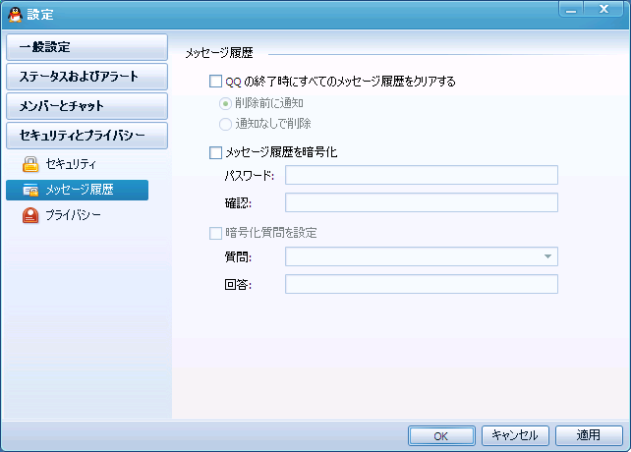The height and width of the screenshot is (452, 631).
Task: Click the パスワード input field
Action: coord(422,175)
